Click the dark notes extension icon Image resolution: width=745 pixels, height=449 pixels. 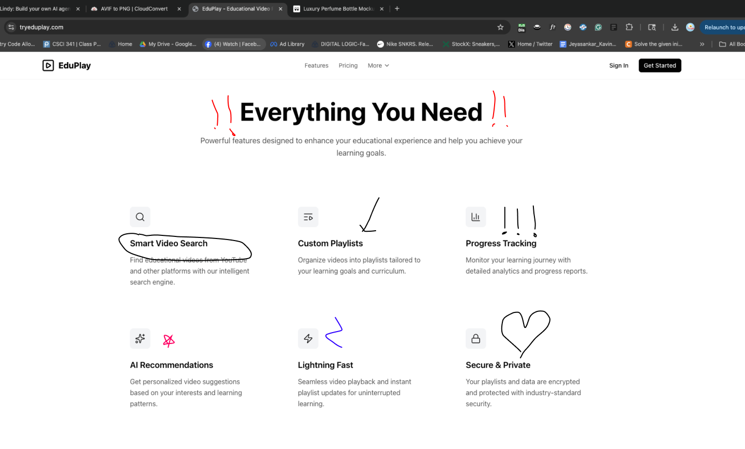[x=614, y=27]
